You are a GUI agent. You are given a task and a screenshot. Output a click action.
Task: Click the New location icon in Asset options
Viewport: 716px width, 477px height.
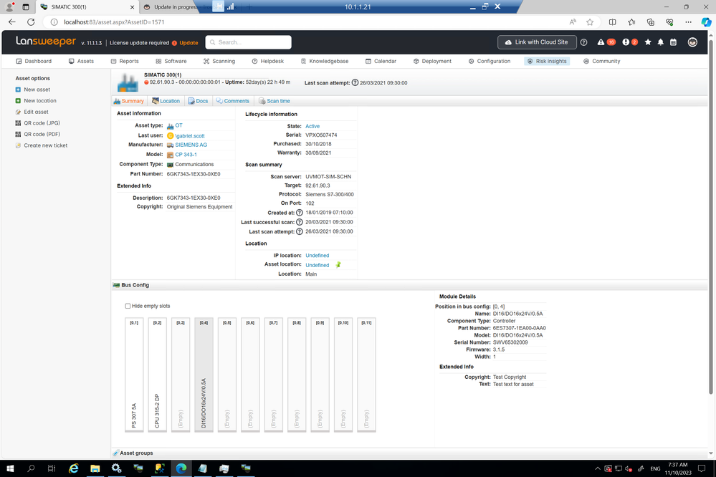(x=18, y=100)
